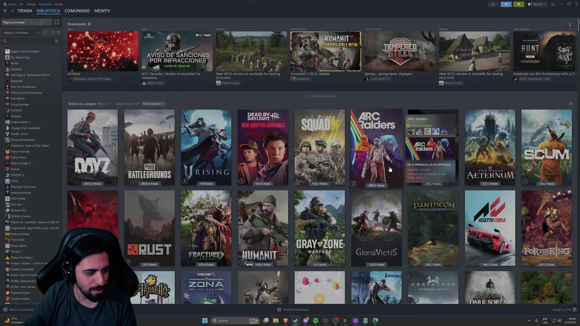Collapse section with the double-chevron up icon

tap(570, 104)
